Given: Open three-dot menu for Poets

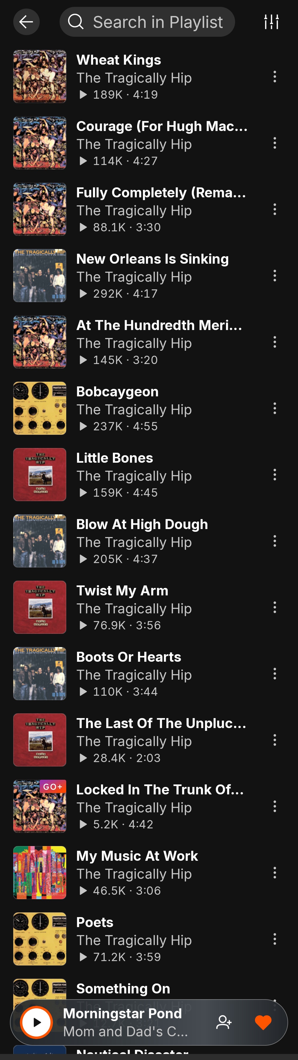Looking at the screenshot, I should click(x=275, y=939).
